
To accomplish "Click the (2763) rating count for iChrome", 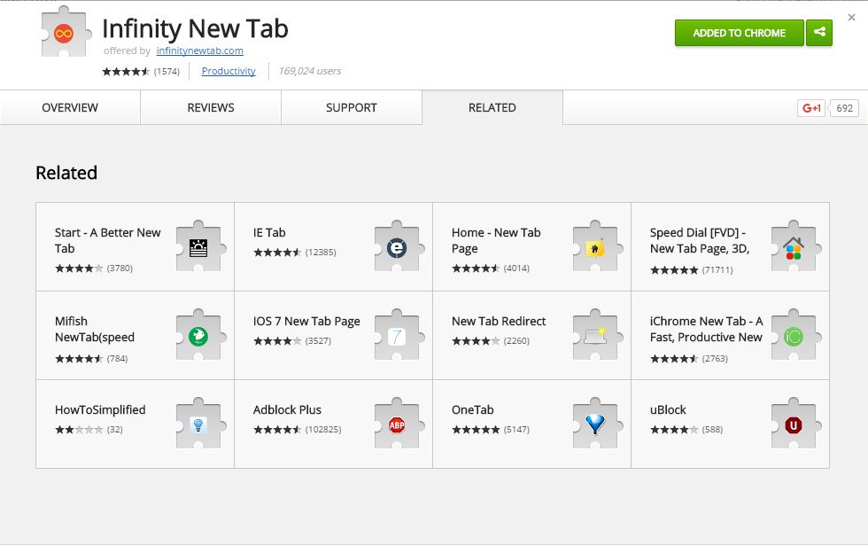I will [x=715, y=358].
